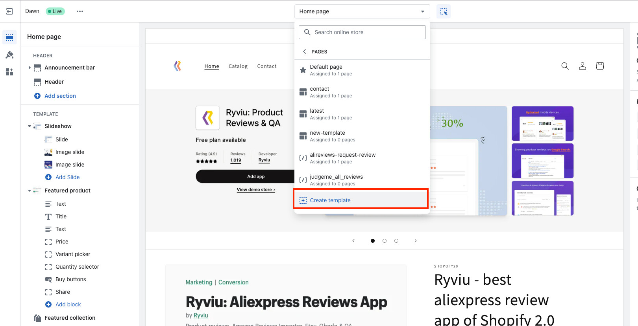Select the contact page template
The image size is (638, 326).
362,92
